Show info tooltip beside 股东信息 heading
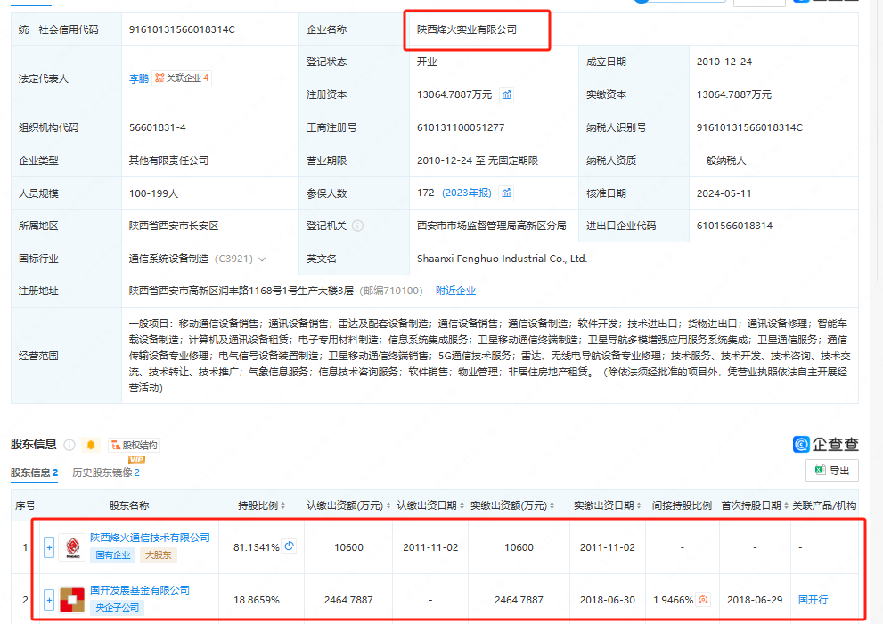 pyautogui.click(x=69, y=445)
